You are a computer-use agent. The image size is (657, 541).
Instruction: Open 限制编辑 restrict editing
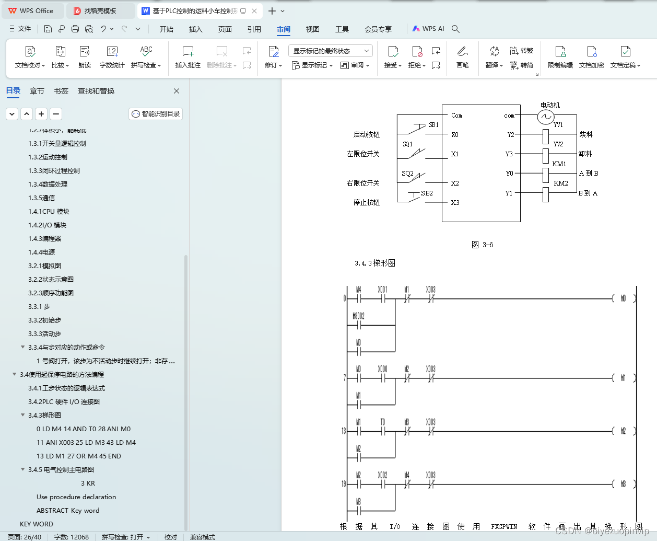click(x=560, y=57)
